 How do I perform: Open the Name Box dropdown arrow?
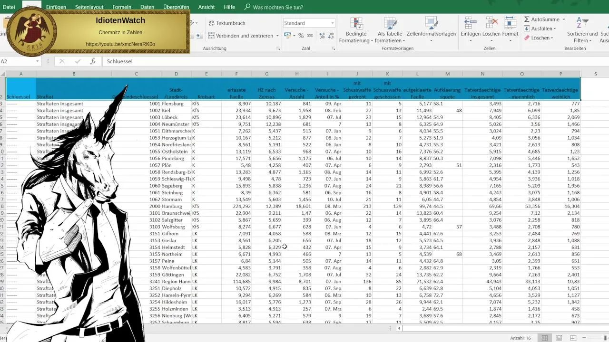pos(37,61)
